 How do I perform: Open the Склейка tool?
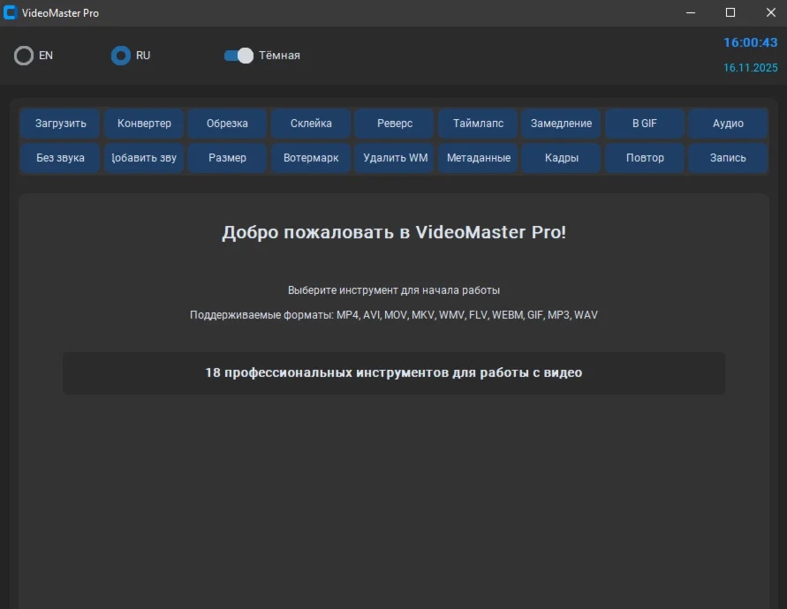pos(311,124)
